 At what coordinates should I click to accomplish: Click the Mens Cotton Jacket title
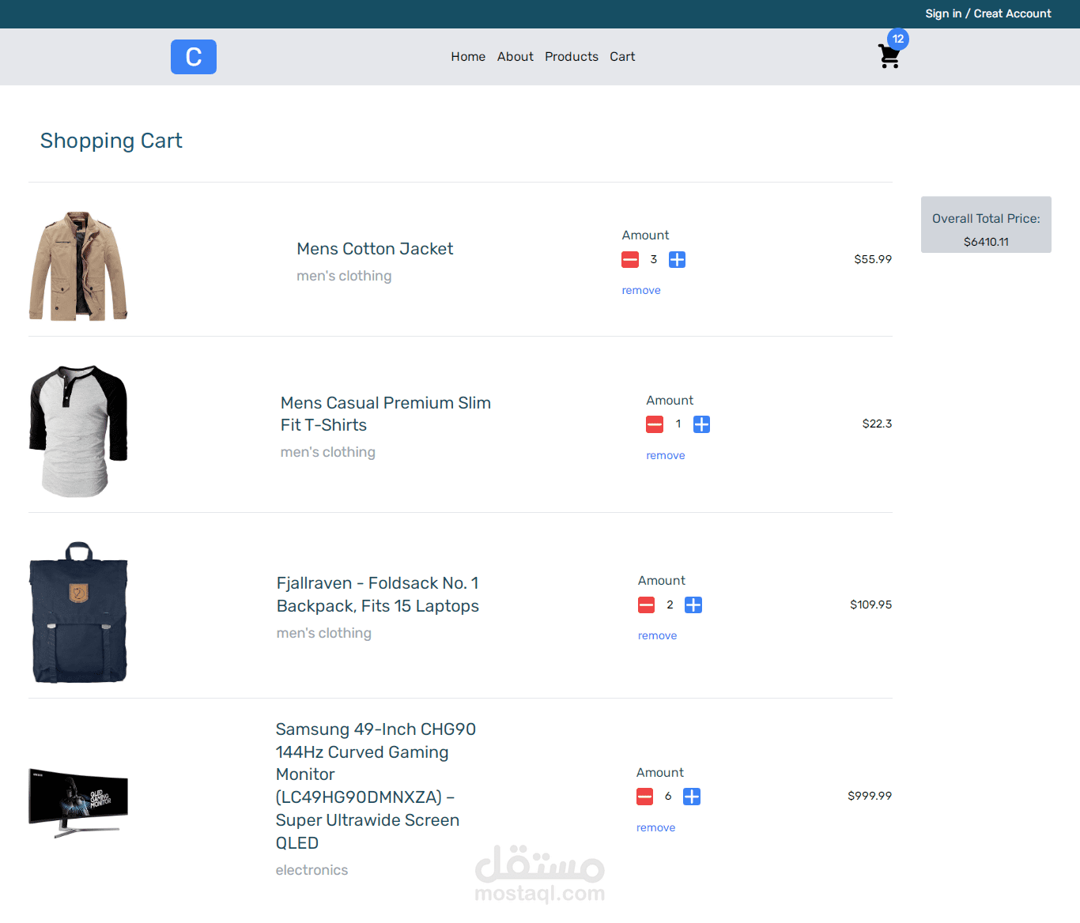375,249
